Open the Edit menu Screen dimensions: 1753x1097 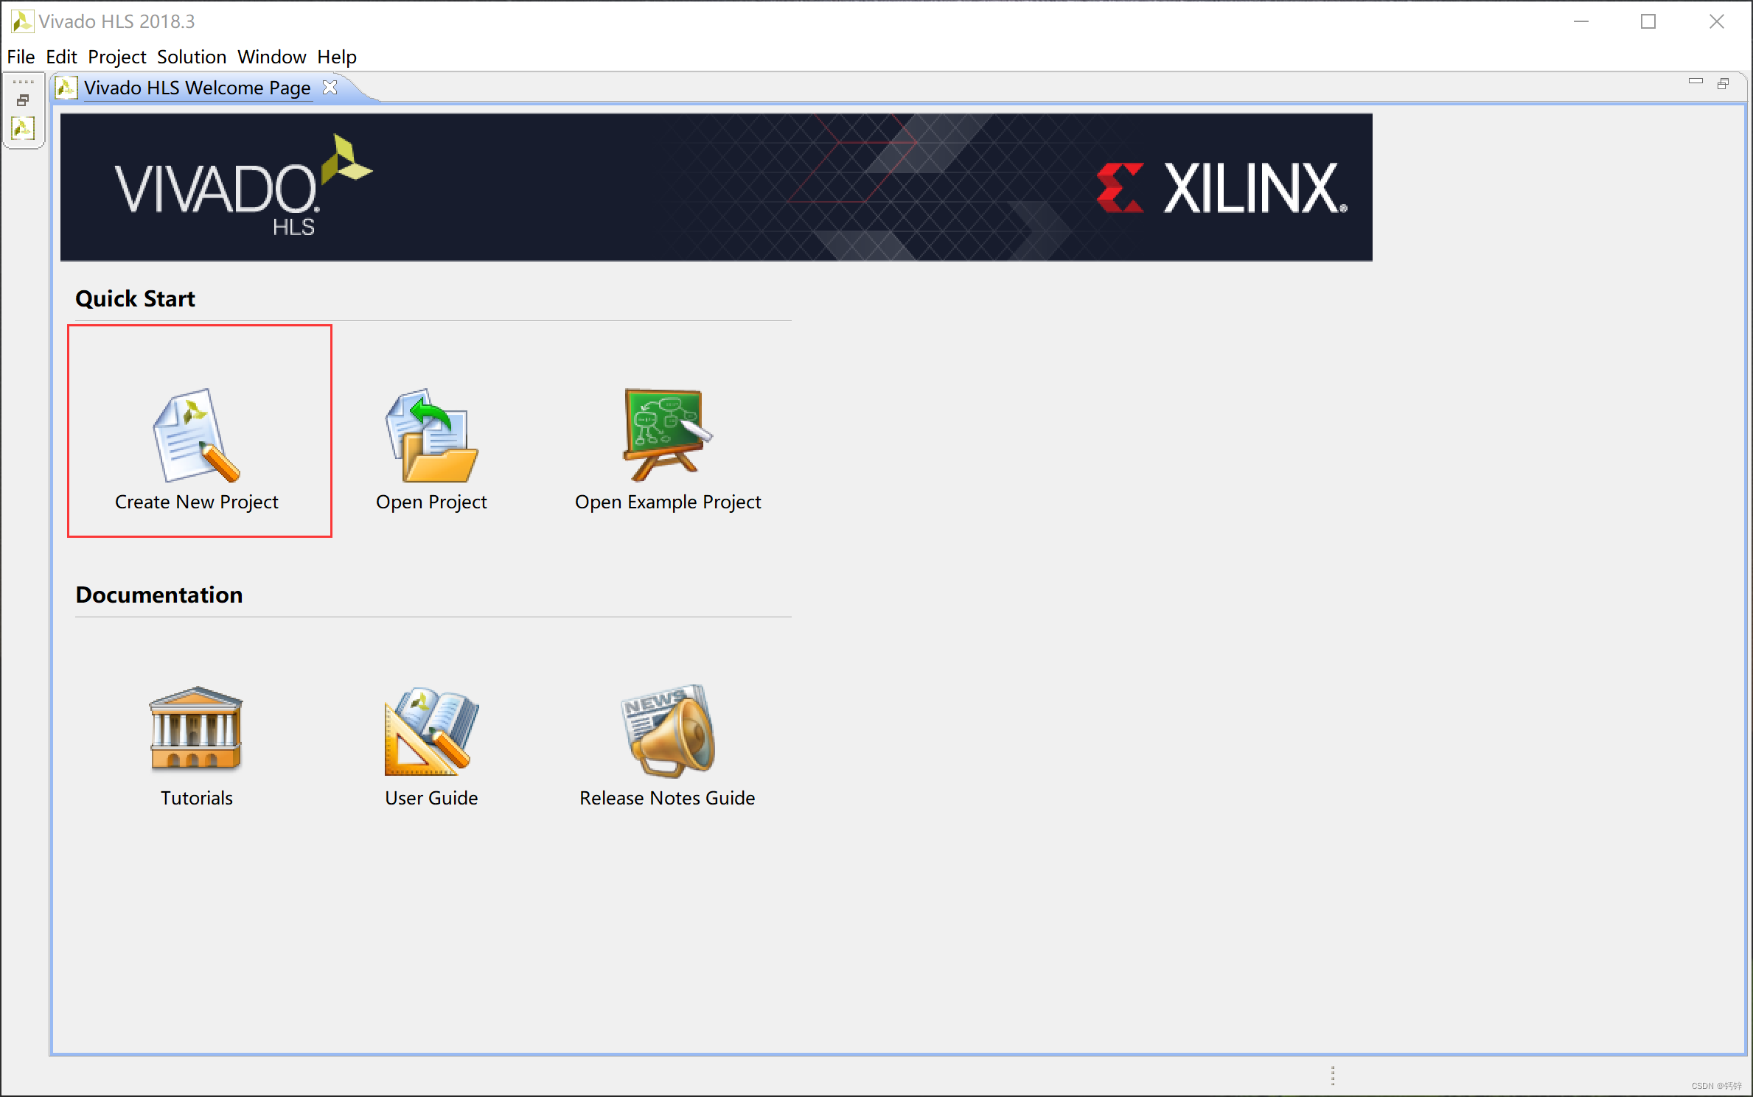point(61,57)
